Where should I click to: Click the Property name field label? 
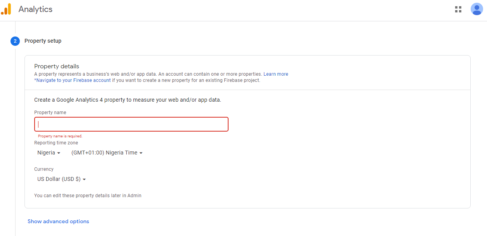(50, 113)
